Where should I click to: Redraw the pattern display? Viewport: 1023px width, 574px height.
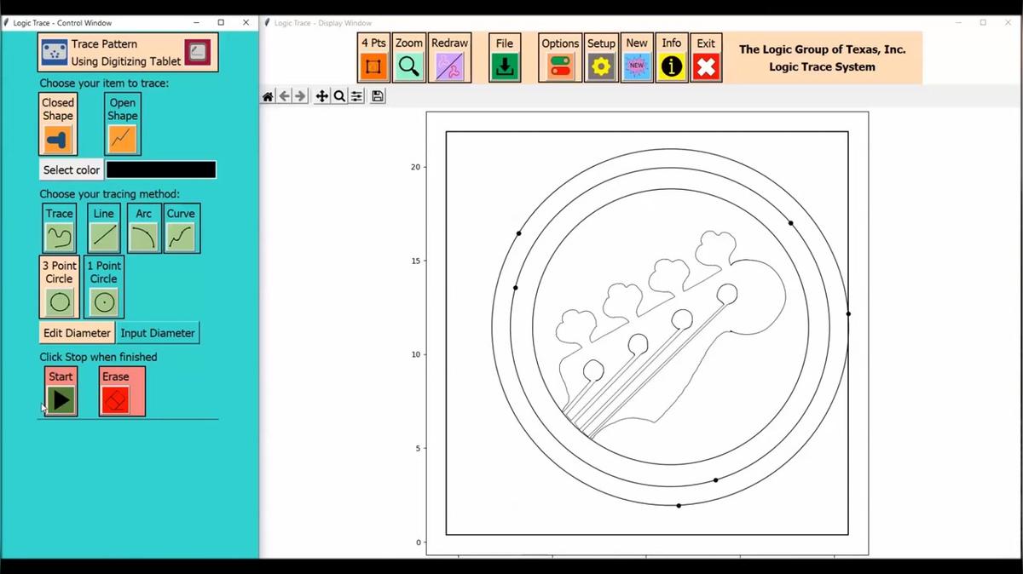tap(449, 58)
